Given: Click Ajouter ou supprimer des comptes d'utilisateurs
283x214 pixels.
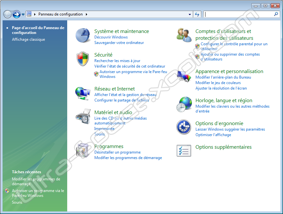Looking at the screenshot, I should 230,57.
